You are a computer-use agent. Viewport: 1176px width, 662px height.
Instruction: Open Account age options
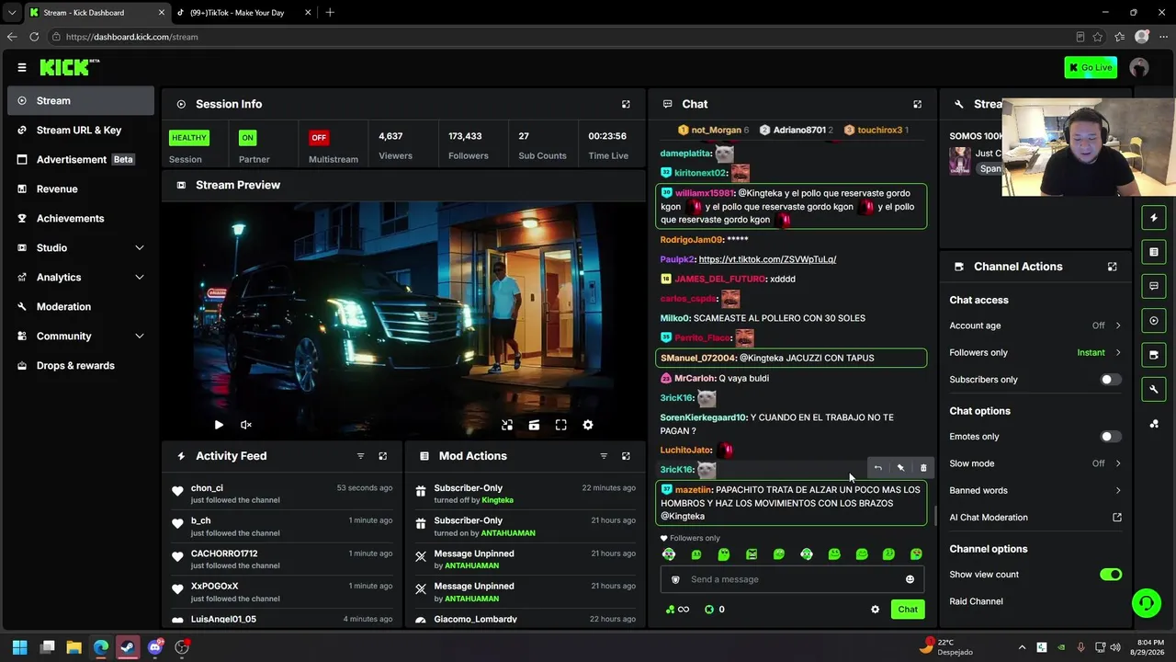pos(1035,325)
